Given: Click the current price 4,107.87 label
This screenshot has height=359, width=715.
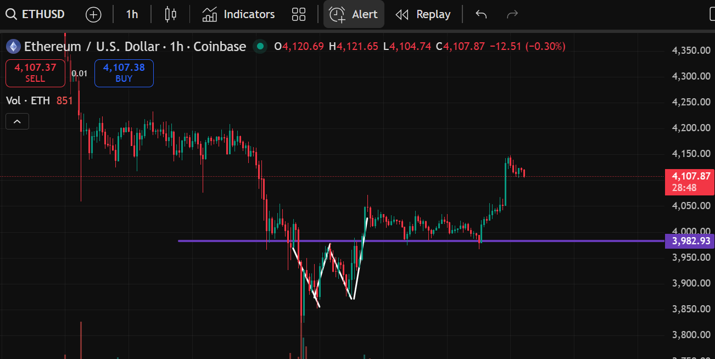Looking at the screenshot, I should pyautogui.click(x=690, y=176).
